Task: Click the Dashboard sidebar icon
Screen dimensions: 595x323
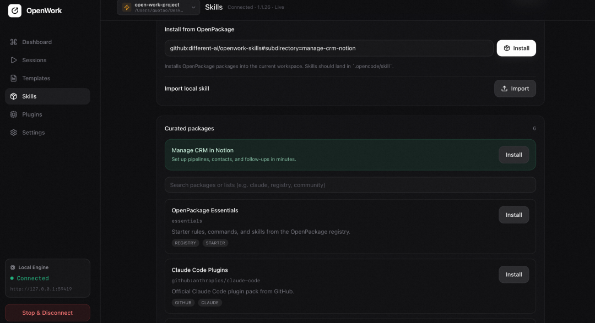Action: tap(14, 42)
